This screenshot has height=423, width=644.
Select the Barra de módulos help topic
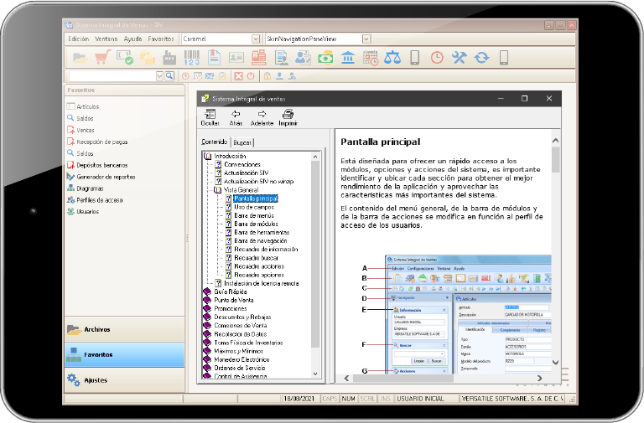pos(256,224)
